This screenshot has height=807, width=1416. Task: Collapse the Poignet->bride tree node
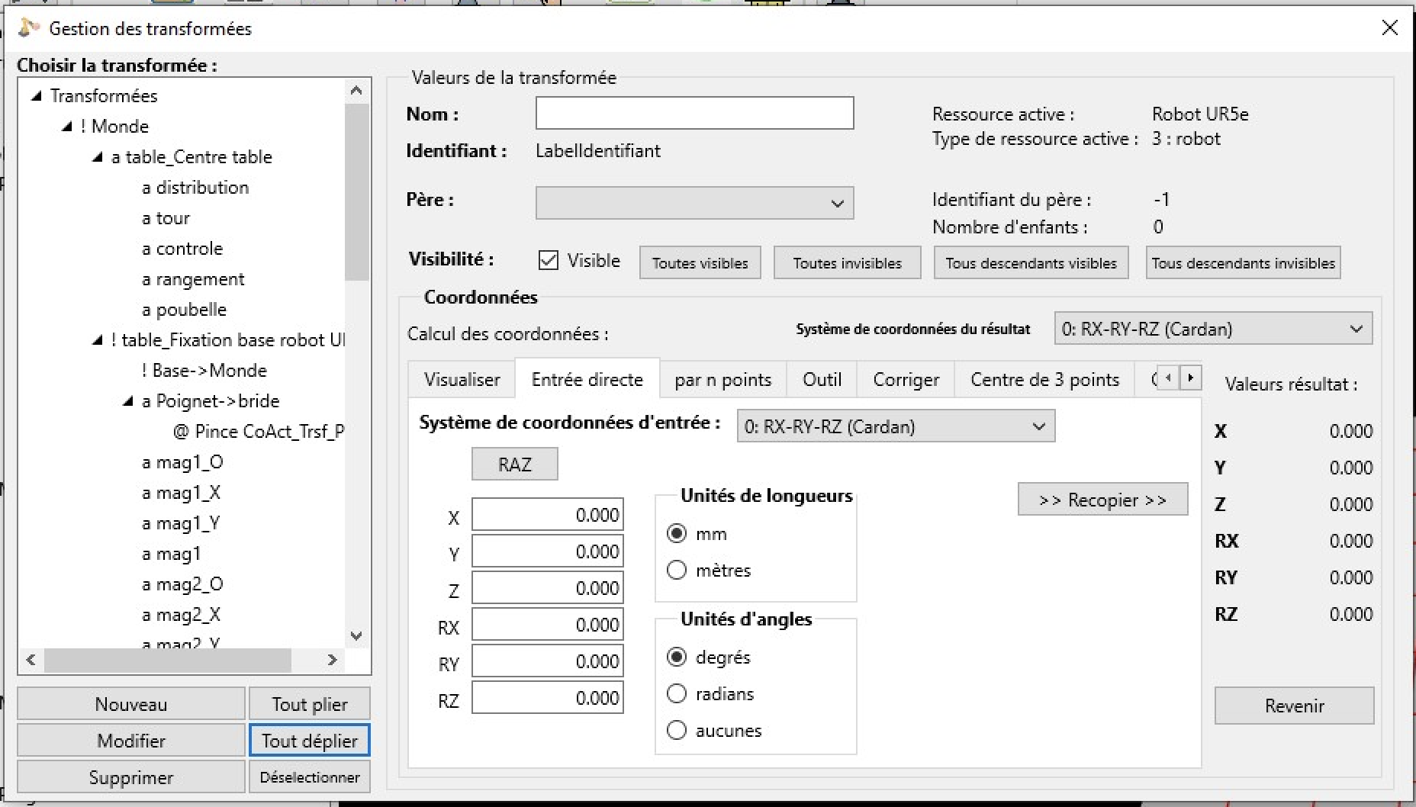click(x=128, y=401)
